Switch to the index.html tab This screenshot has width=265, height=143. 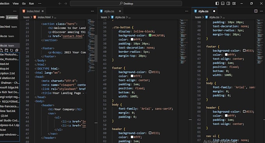(33, 11)
